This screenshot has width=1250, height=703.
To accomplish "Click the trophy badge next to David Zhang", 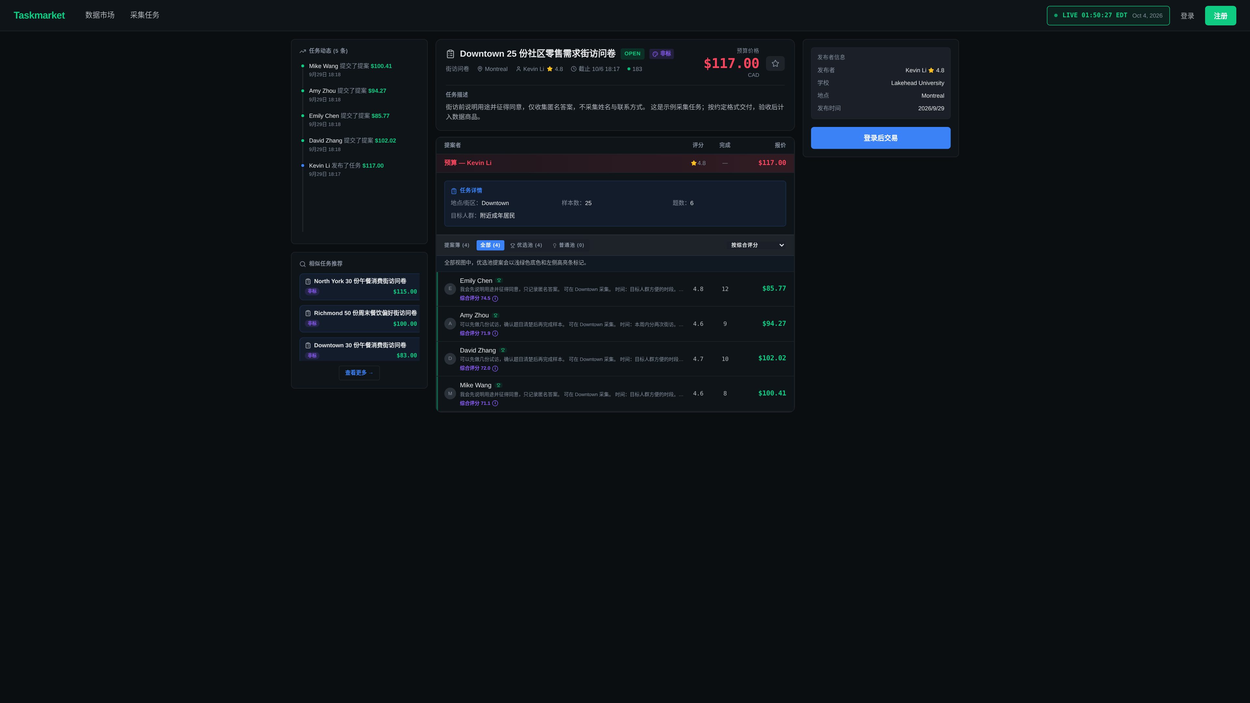I will (503, 350).
